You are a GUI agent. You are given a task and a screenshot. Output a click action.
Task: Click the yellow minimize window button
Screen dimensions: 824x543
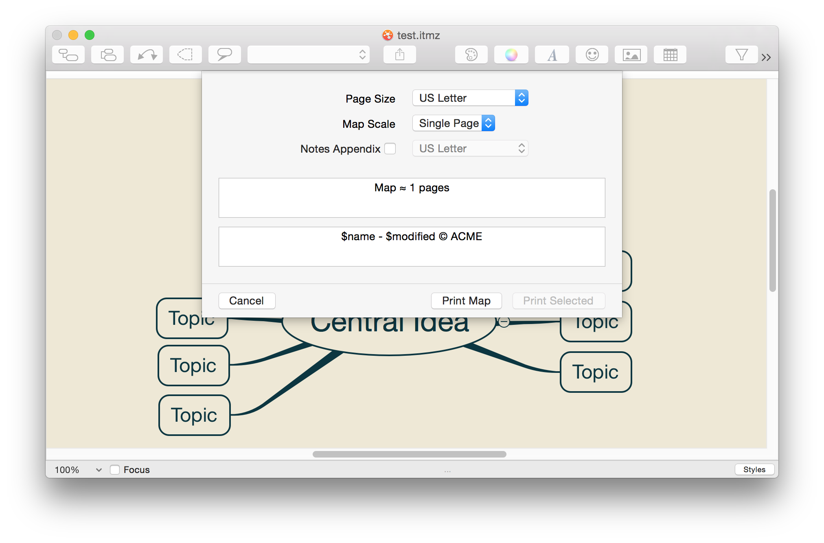73,35
